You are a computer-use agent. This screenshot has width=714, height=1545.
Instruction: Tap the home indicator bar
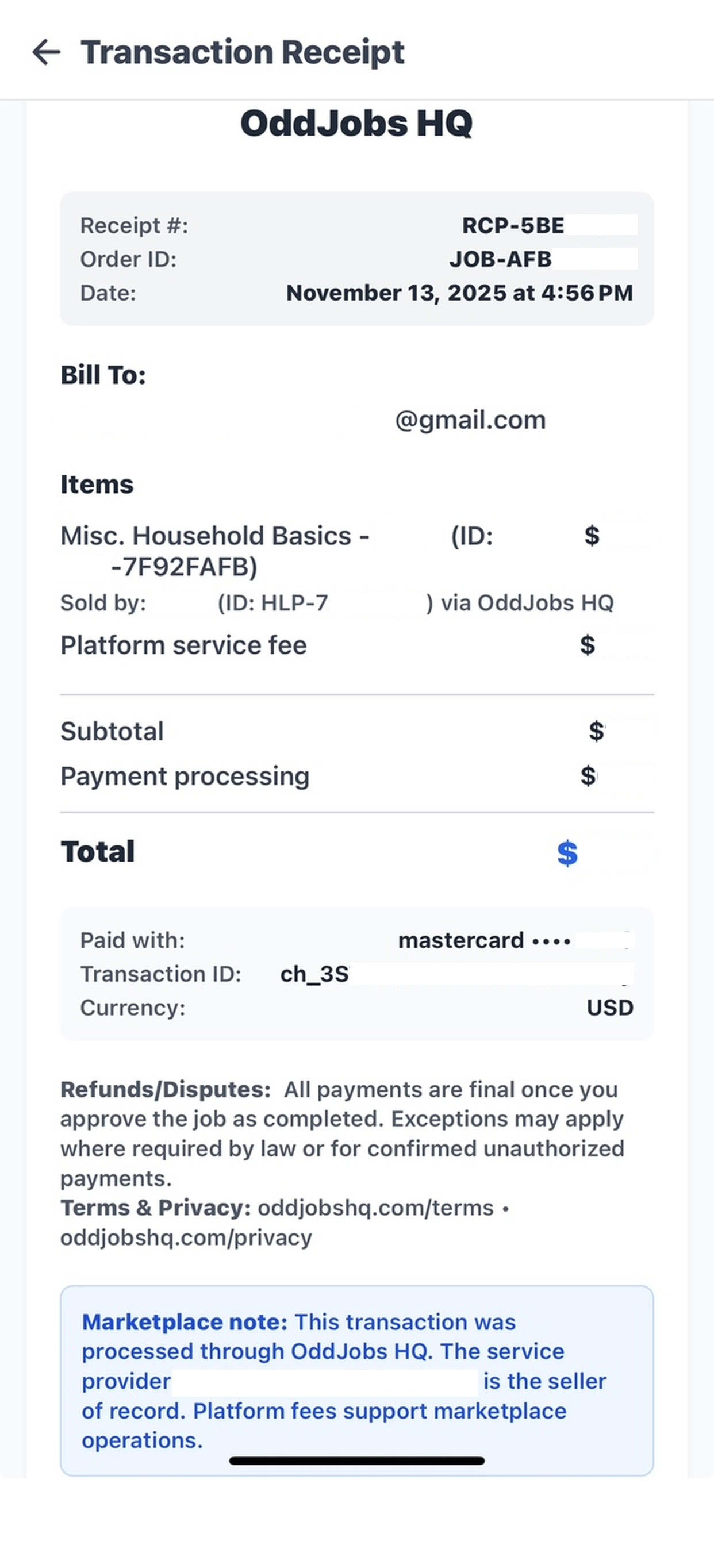pos(356,1461)
